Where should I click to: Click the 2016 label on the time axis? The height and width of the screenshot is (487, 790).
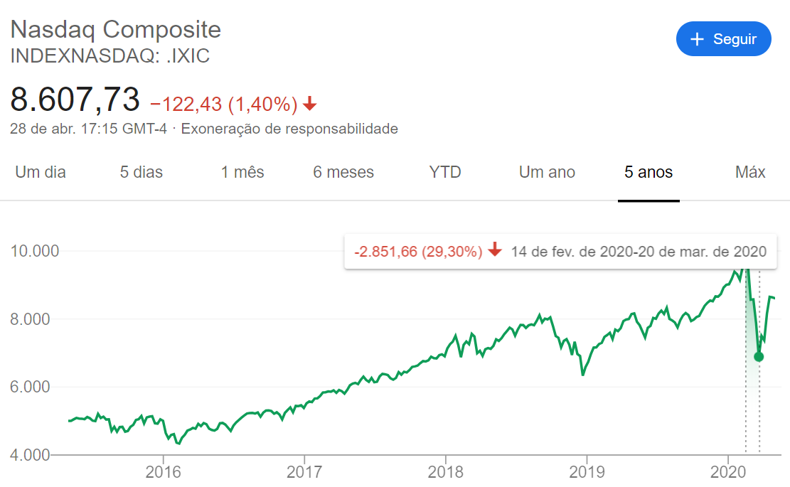pyautogui.click(x=164, y=471)
